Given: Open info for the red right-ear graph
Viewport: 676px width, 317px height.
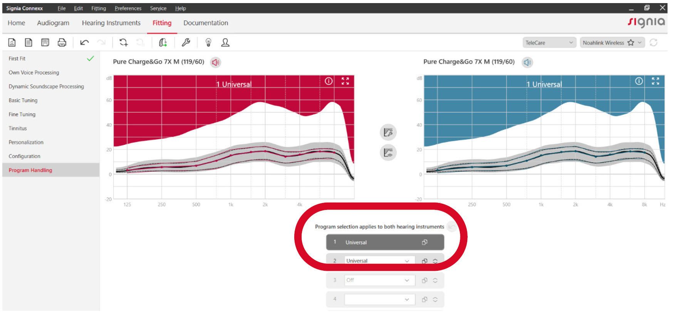Looking at the screenshot, I should click(329, 81).
